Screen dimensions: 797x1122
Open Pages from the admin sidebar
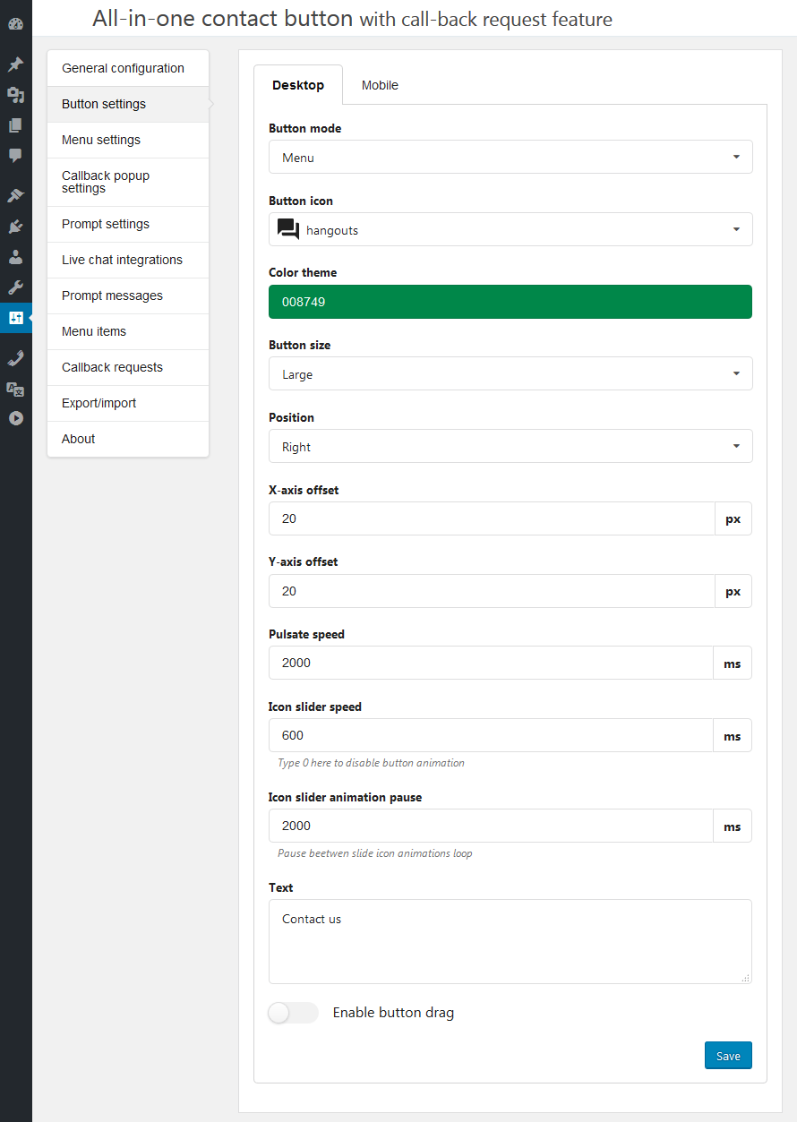pos(15,125)
